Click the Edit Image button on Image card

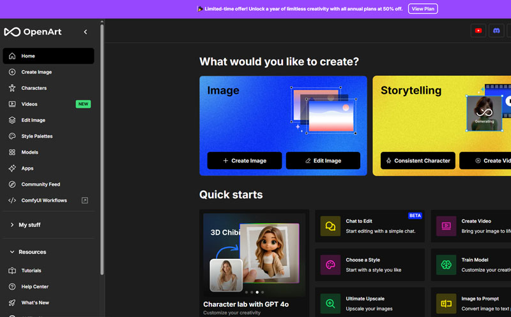coord(323,161)
